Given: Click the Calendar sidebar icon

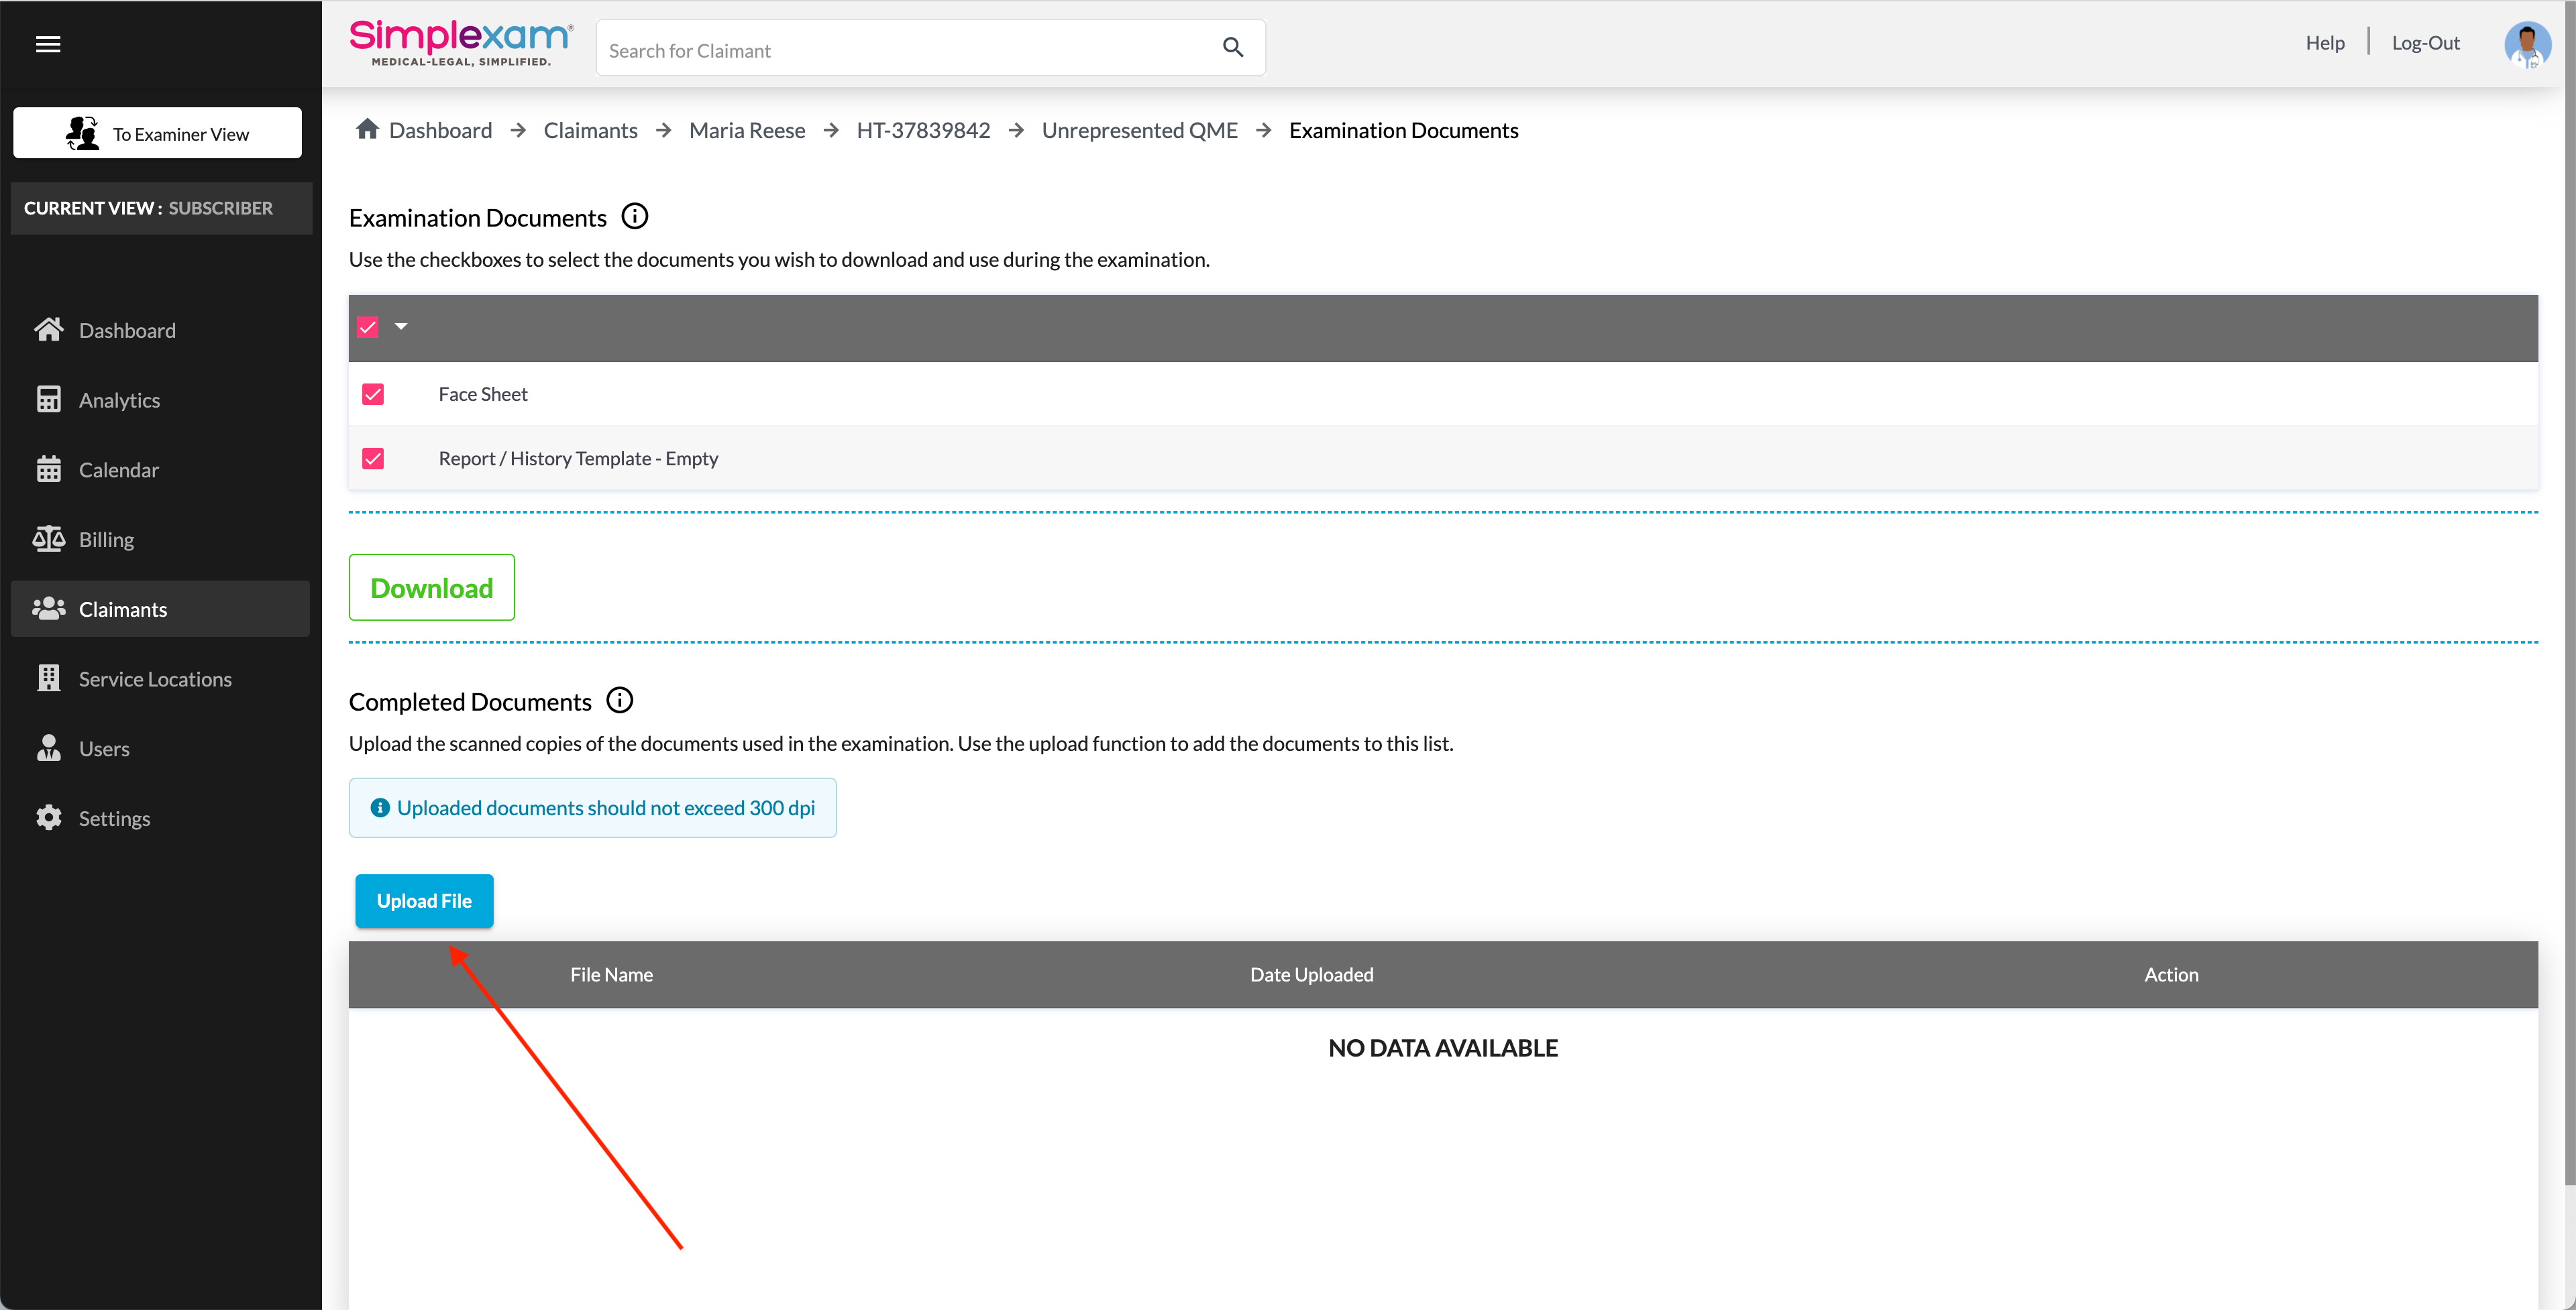Looking at the screenshot, I should tap(48, 470).
